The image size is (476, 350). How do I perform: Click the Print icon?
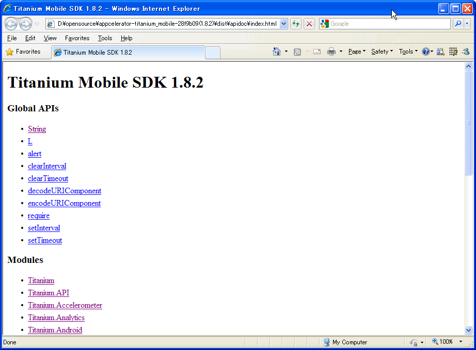click(x=331, y=52)
